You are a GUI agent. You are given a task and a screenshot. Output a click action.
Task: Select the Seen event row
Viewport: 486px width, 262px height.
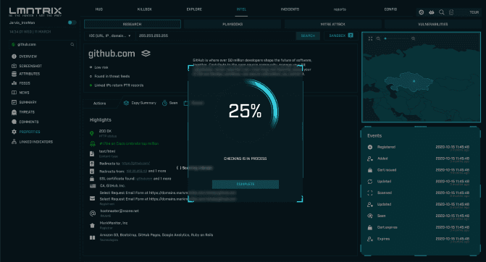pos(419,216)
